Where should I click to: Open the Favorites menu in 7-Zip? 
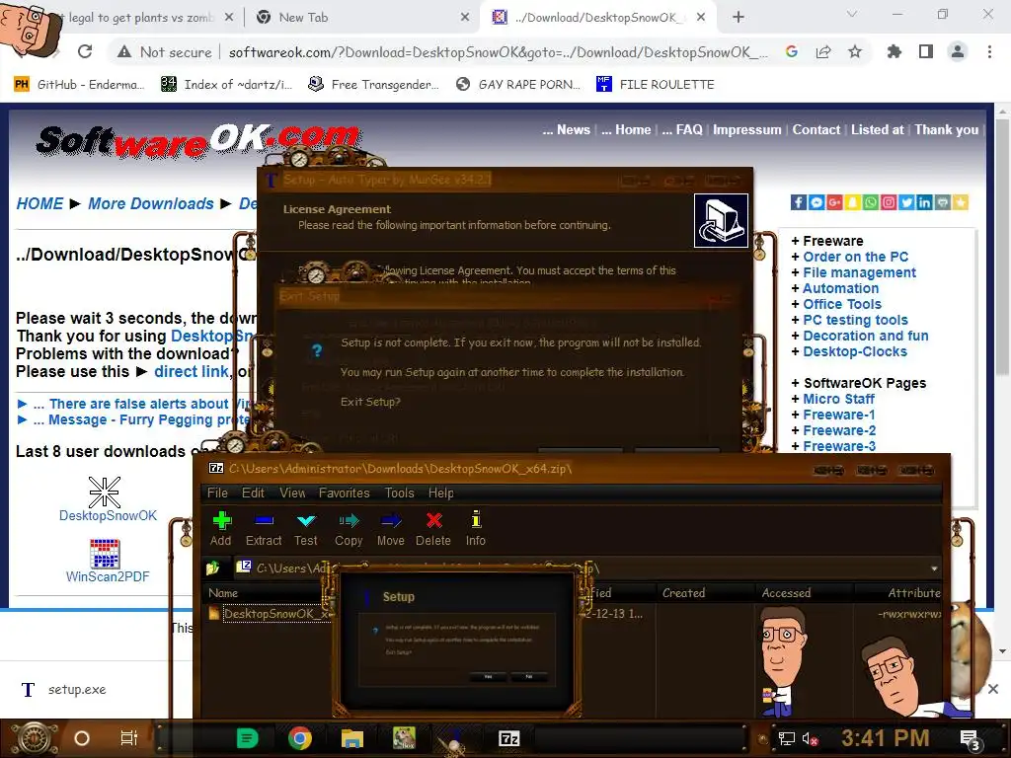345,493
